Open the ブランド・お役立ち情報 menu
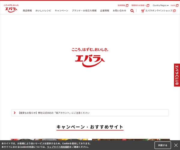 [x=84, y=10]
